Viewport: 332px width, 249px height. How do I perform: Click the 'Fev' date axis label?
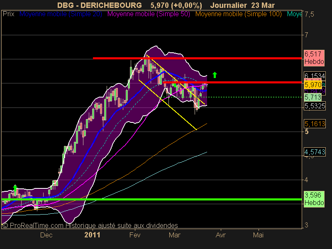point(135,235)
